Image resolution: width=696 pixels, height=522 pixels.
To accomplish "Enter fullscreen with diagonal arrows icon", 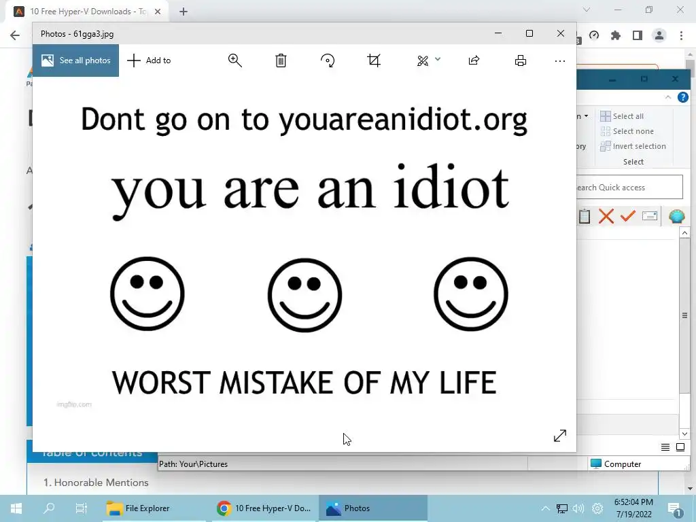I will [x=560, y=436].
